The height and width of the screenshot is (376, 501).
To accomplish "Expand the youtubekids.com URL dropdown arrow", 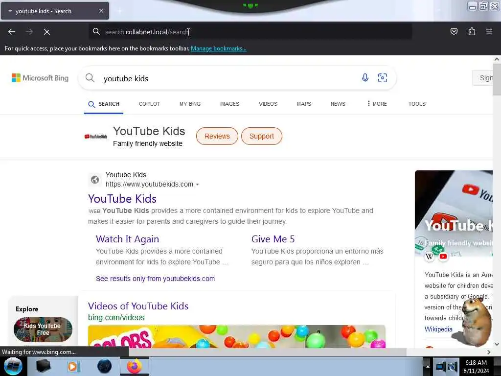I will tap(198, 185).
